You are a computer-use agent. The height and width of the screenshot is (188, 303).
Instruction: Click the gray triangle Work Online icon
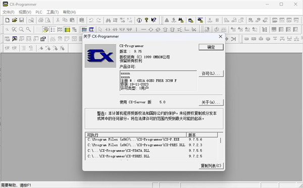coord(167,20)
